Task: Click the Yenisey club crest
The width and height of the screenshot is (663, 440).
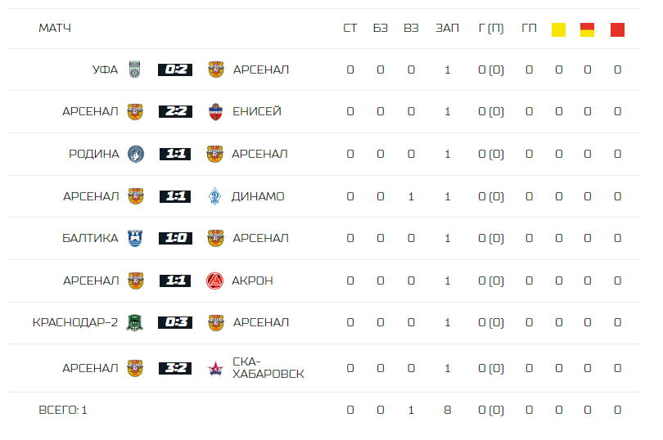Action: (215, 111)
